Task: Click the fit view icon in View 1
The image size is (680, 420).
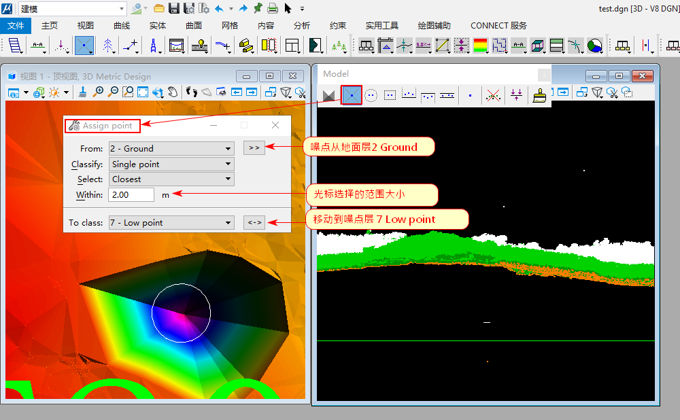Action: [143, 92]
